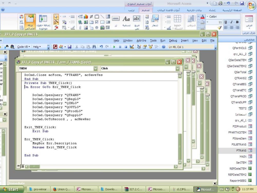Click the Find binoculars next to Paste

point(94,47)
